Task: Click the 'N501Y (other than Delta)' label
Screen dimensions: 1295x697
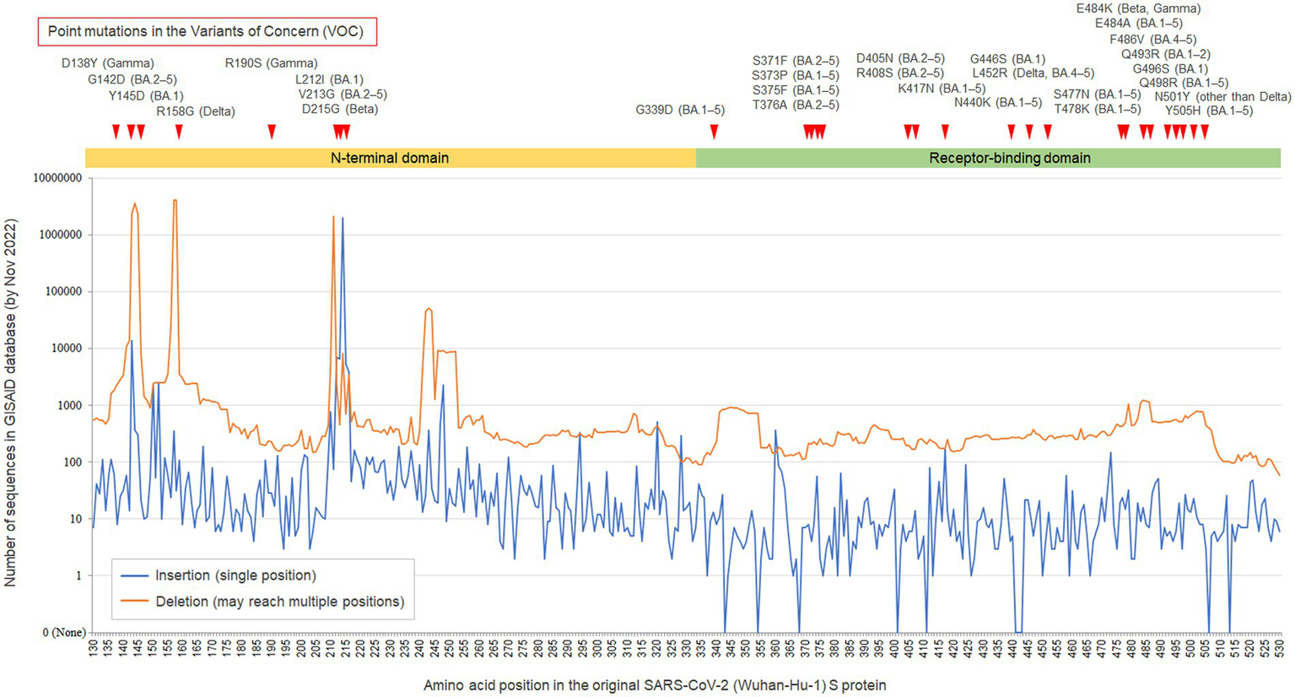Action: pyautogui.click(x=1222, y=97)
